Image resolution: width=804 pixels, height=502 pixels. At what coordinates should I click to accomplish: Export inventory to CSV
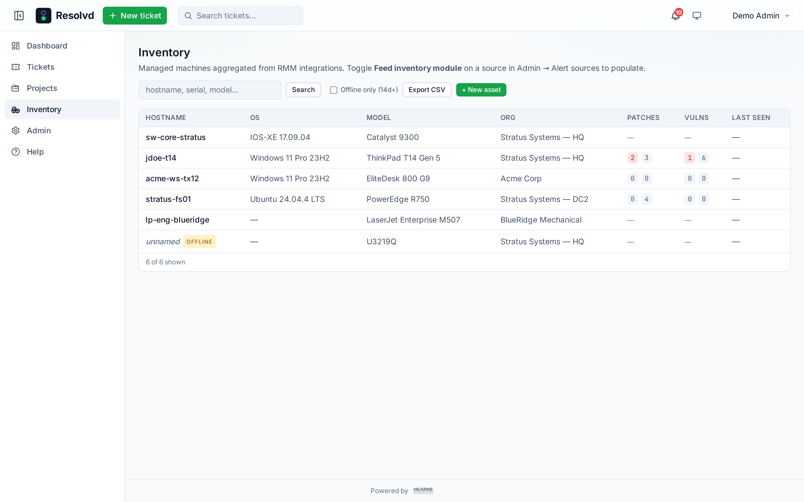427,90
